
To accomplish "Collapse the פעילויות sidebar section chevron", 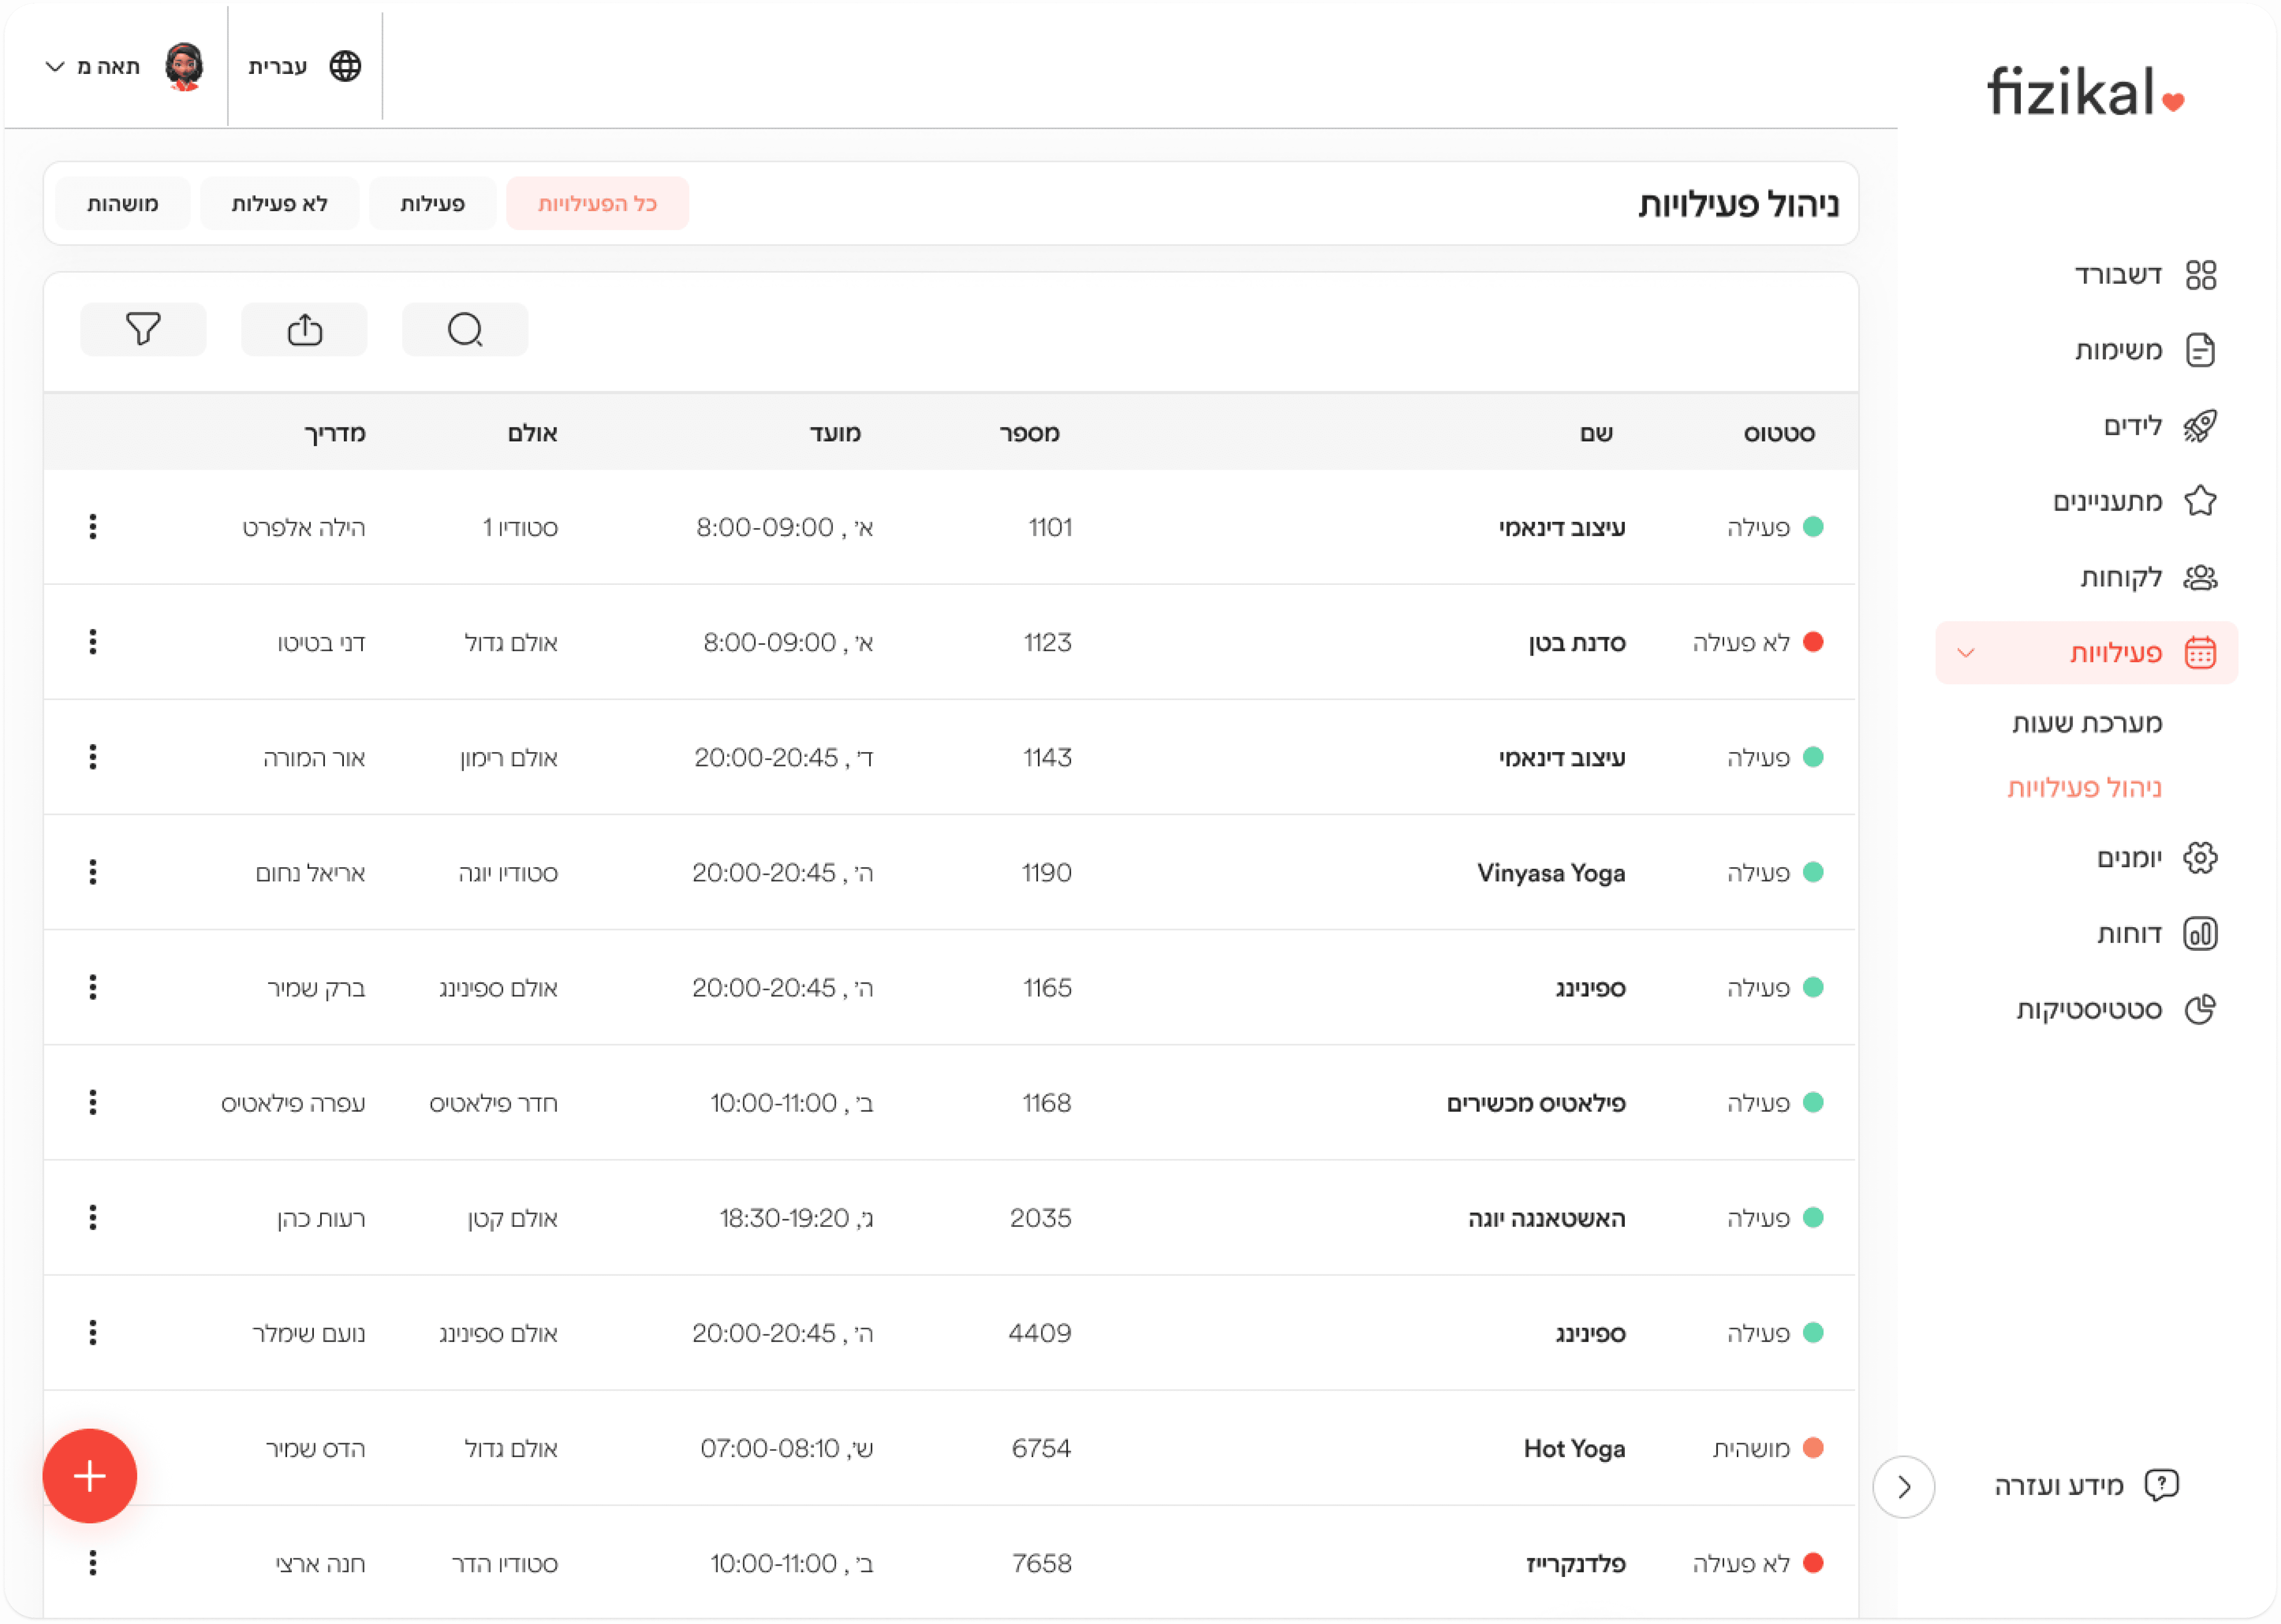I will [x=1966, y=653].
